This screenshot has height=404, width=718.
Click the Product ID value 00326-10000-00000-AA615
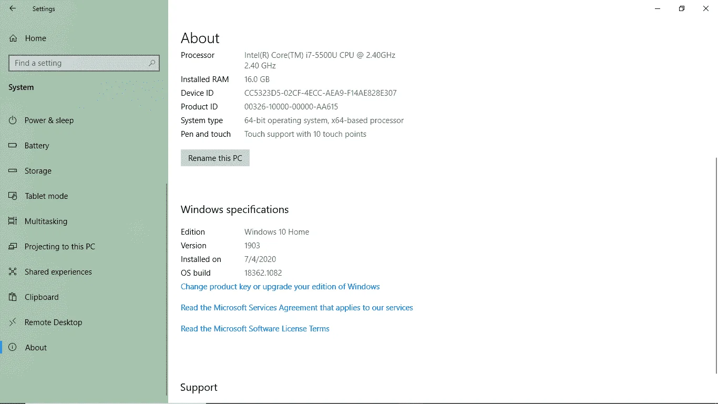click(291, 107)
